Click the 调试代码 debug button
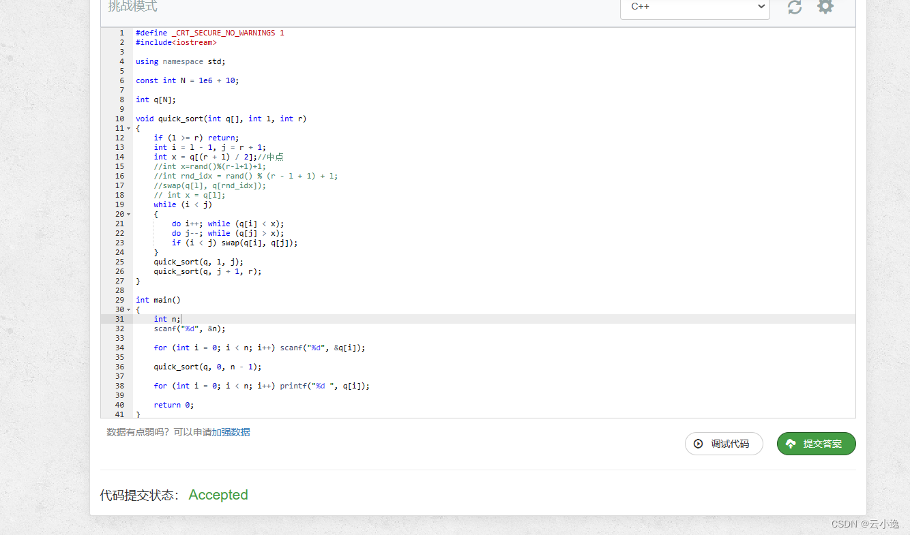 point(724,444)
